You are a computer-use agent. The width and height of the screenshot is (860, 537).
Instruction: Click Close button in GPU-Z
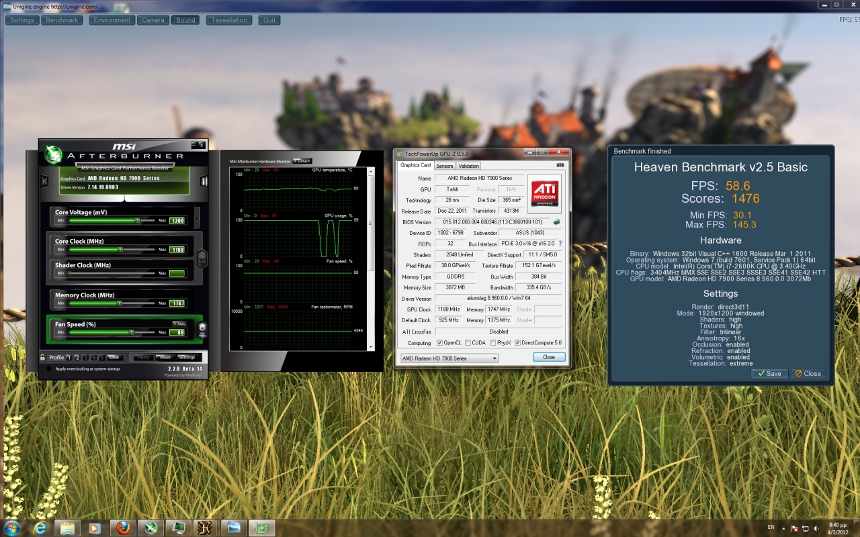pyautogui.click(x=549, y=357)
